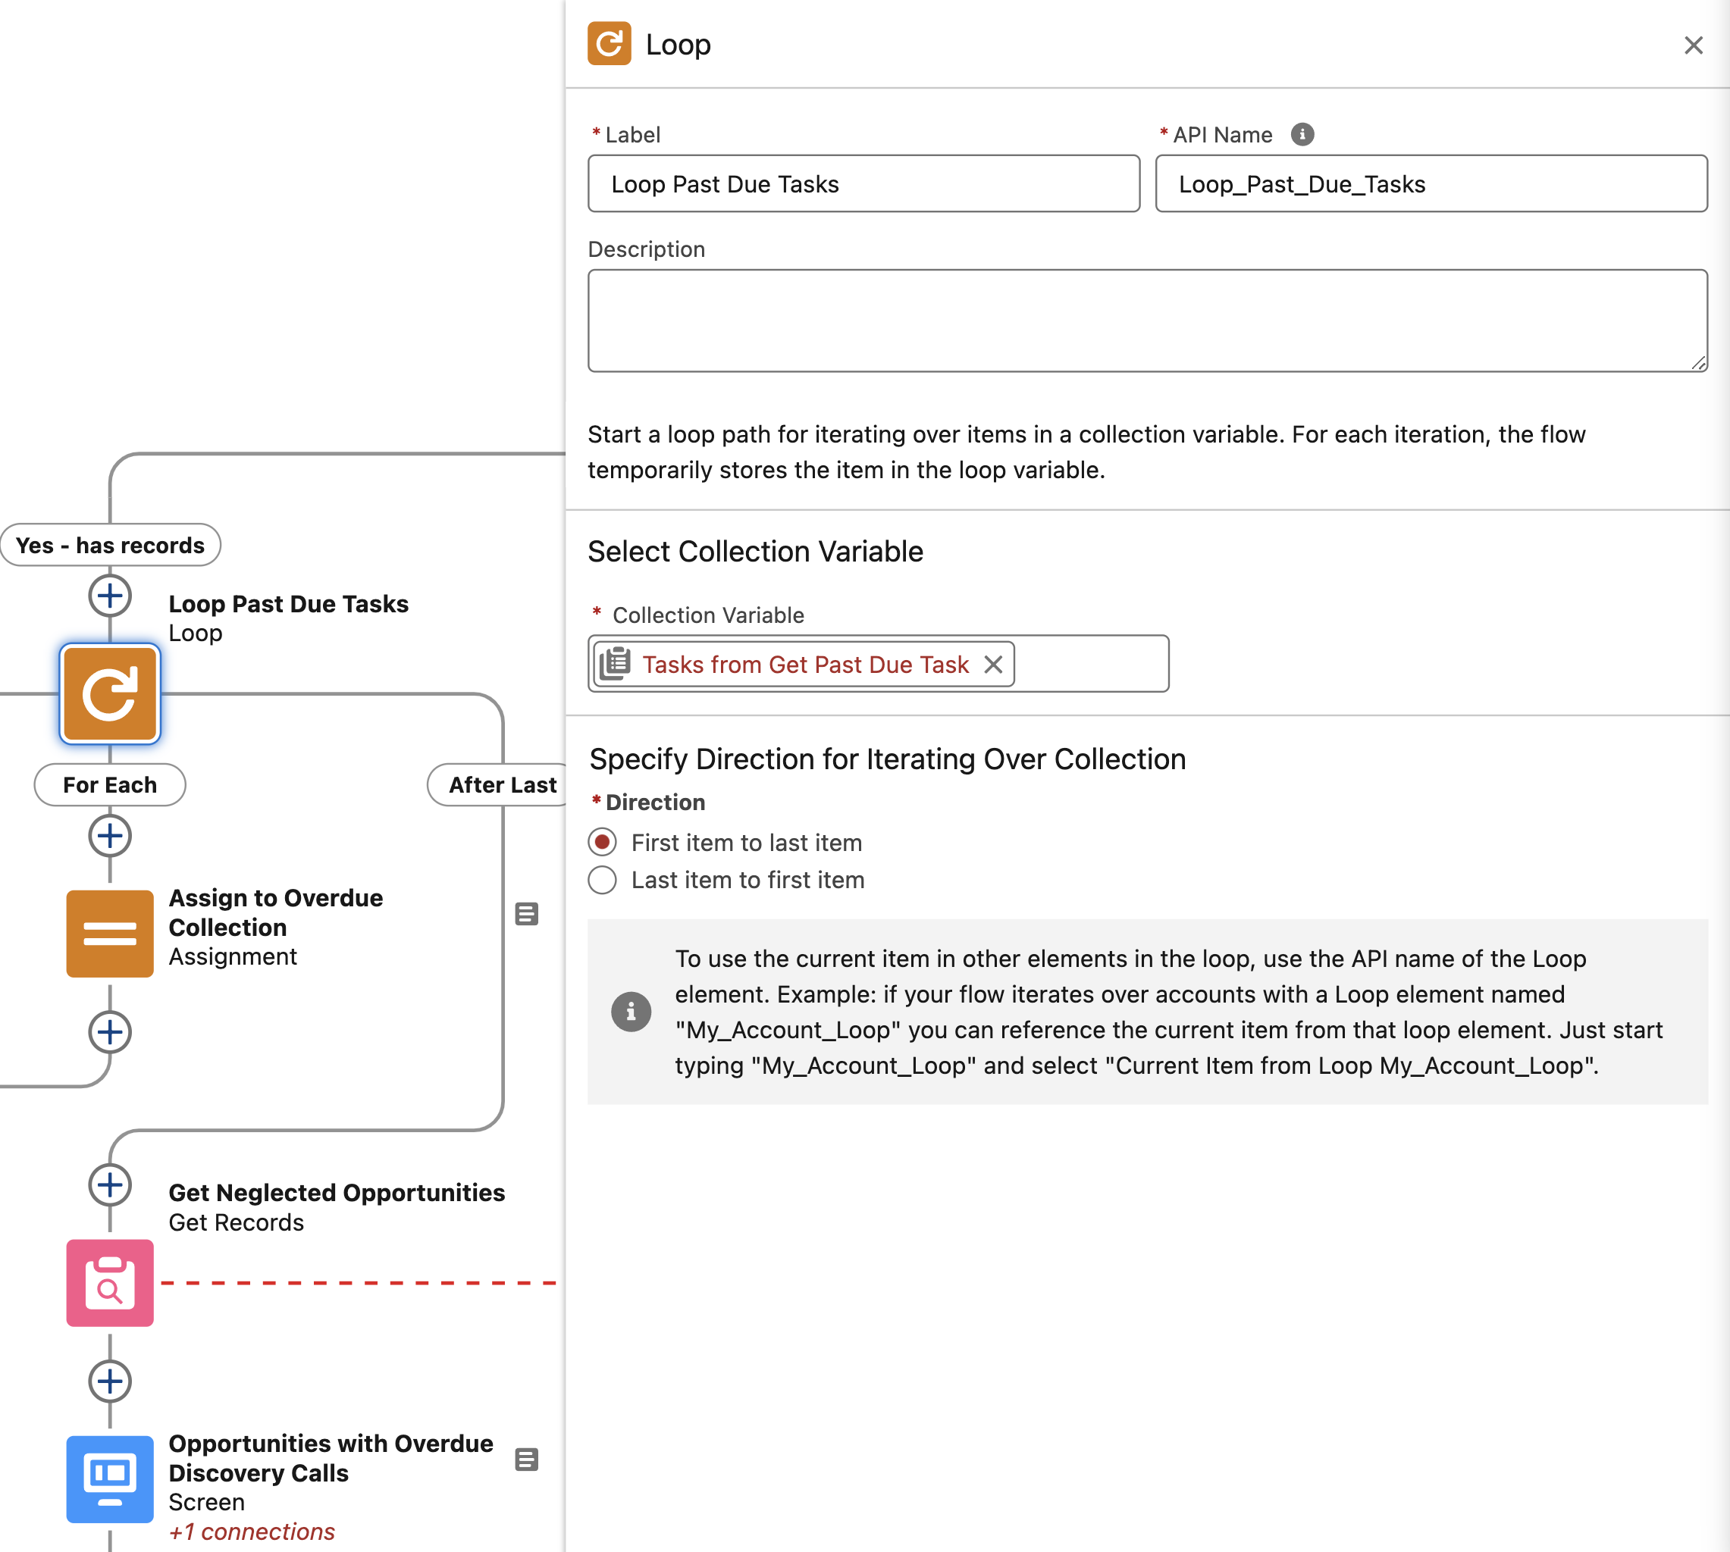Click the Direction field label
The width and height of the screenshot is (1730, 1552).
point(655,803)
